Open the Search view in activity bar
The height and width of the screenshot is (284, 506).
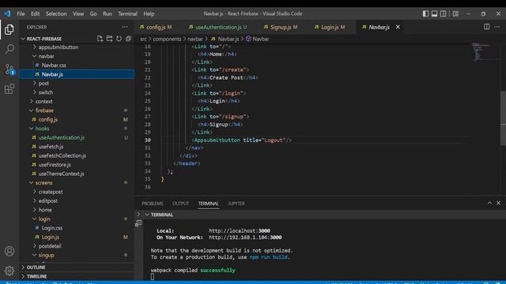click(x=9, y=49)
